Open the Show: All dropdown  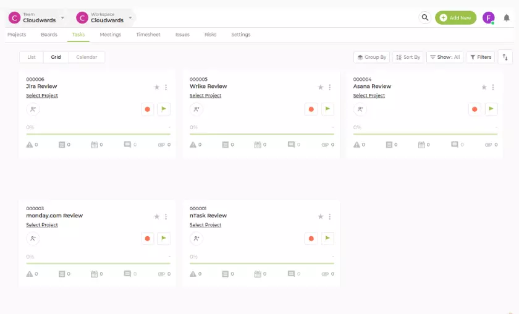point(445,57)
